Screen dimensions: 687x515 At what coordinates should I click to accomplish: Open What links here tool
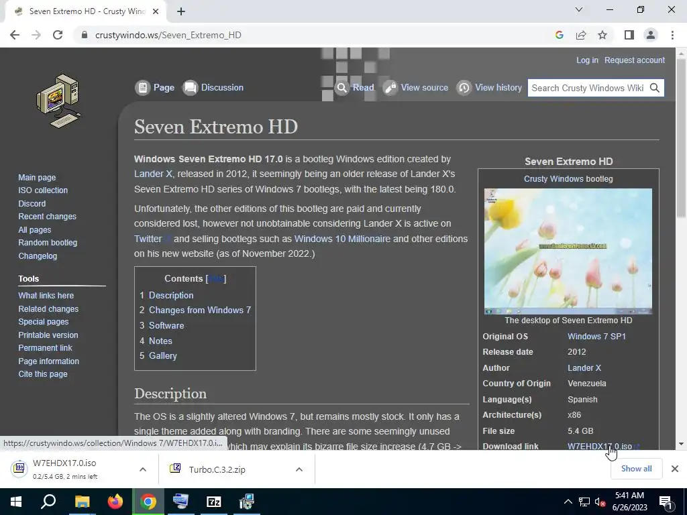46,296
